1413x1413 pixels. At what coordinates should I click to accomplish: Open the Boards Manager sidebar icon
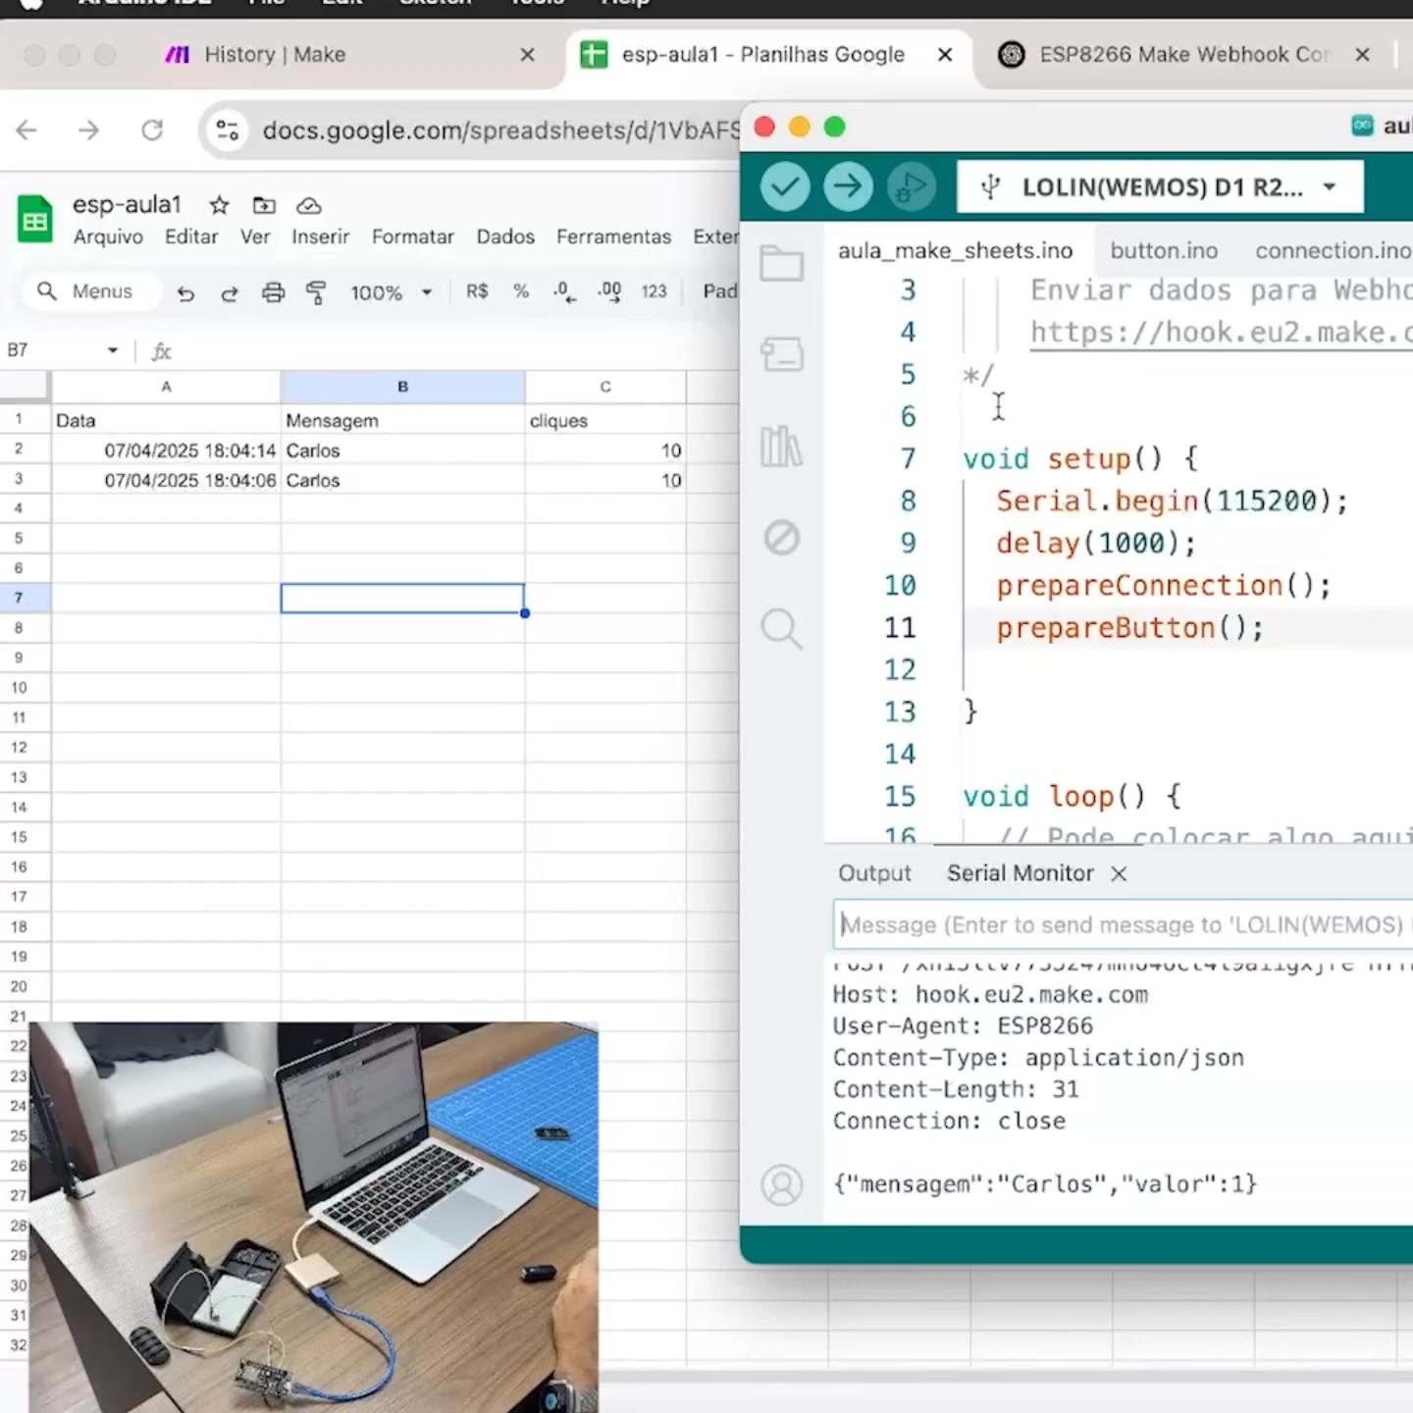(x=782, y=353)
